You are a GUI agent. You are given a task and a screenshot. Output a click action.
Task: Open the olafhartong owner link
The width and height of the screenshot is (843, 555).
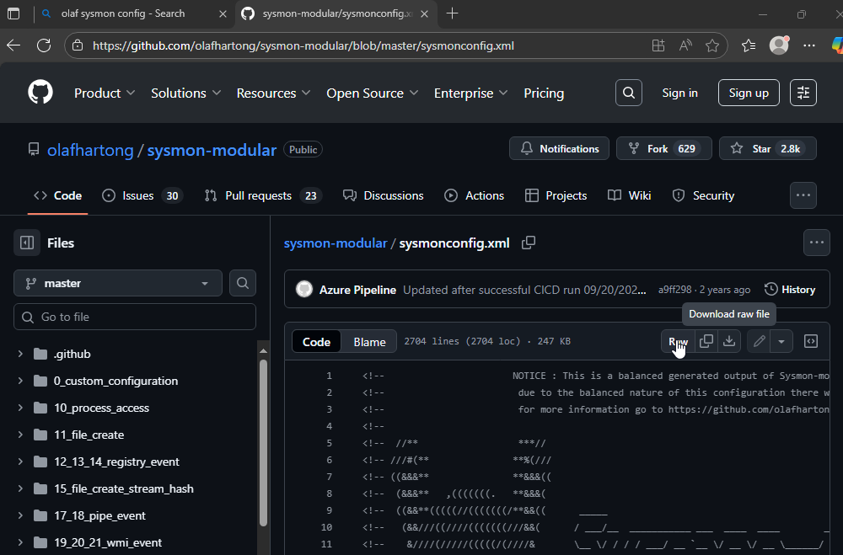click(90, 150)
